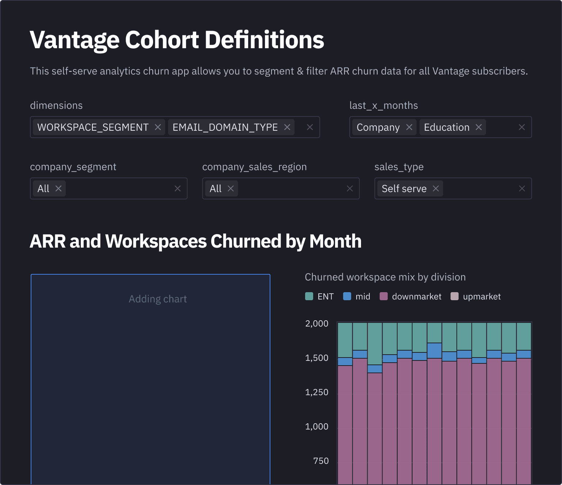
Task: Click empty space in dimensions input
Action: pos(300,127)
